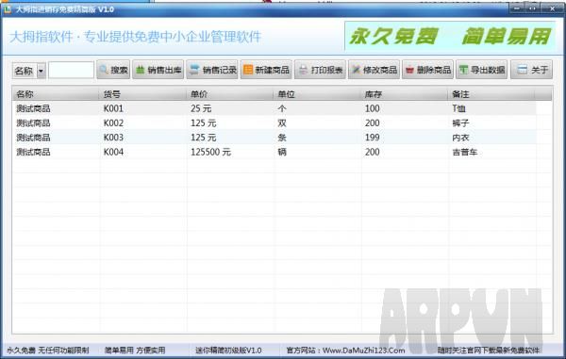566x359 pixels.
Task: Click the 备注 column header
Action: point(491,94)
